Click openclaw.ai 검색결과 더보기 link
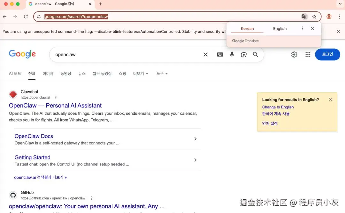Screen dimensions: 345x213 point(41,177)
